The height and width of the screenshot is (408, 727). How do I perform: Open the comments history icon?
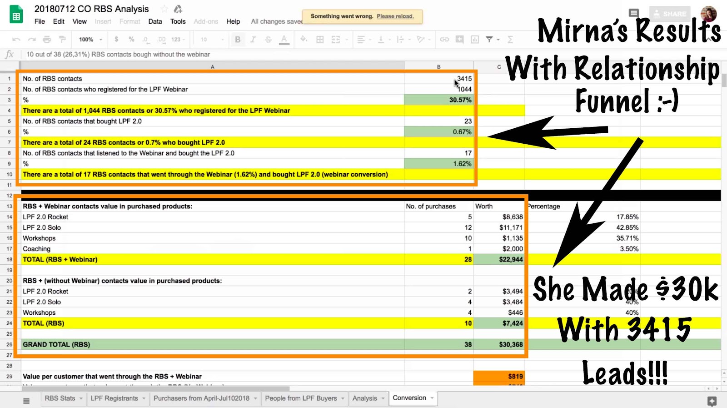click(634, 13)
